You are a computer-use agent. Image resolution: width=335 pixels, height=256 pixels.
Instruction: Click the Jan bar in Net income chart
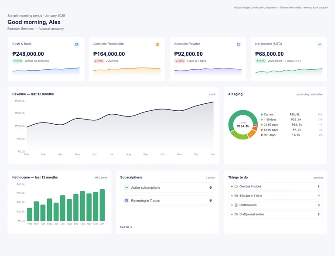[x=103, y=205]
